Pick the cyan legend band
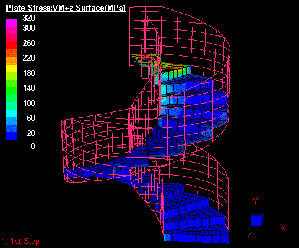 tap(11, 113)
